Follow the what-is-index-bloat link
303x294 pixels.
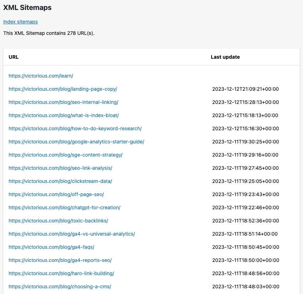63,115
